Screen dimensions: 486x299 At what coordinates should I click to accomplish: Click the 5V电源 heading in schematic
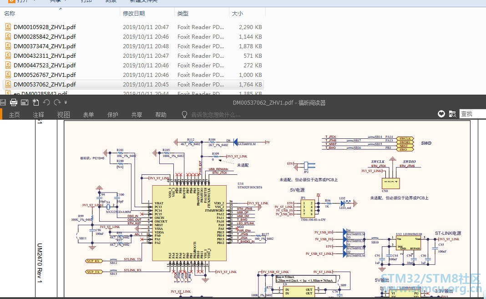tap(297, 190)
